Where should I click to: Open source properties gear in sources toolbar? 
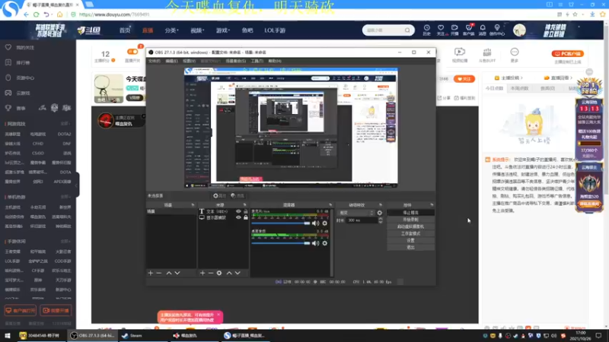click(x=219, y=273)
